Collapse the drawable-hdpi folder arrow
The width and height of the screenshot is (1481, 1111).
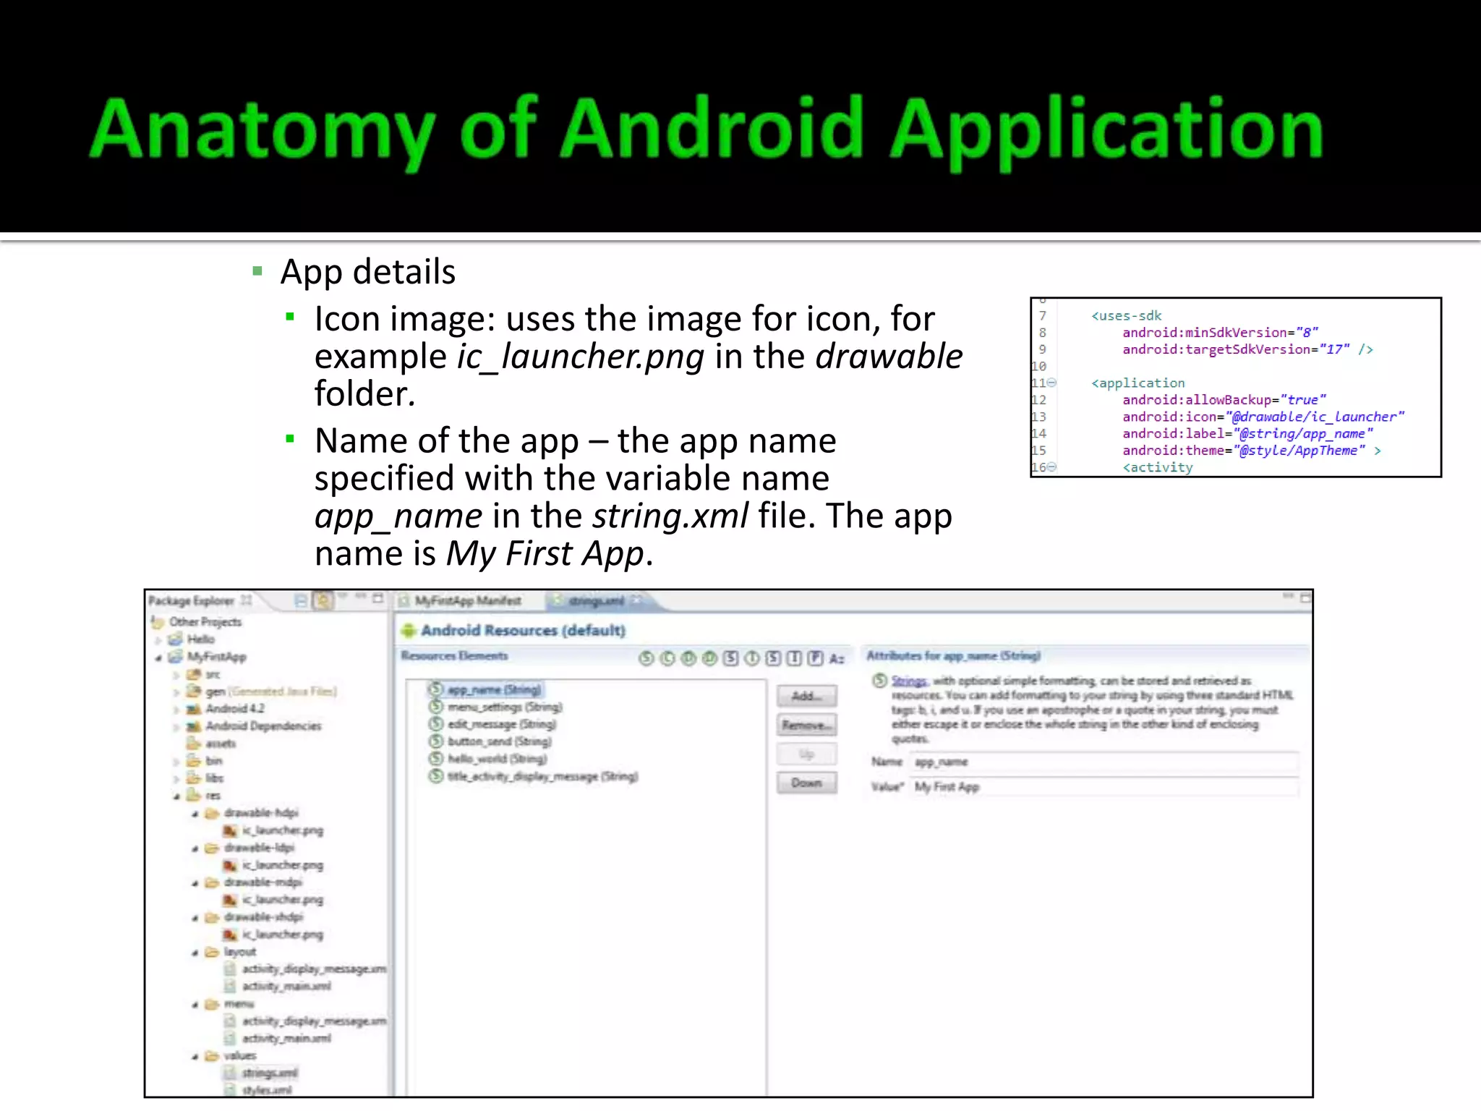(195, 814)
